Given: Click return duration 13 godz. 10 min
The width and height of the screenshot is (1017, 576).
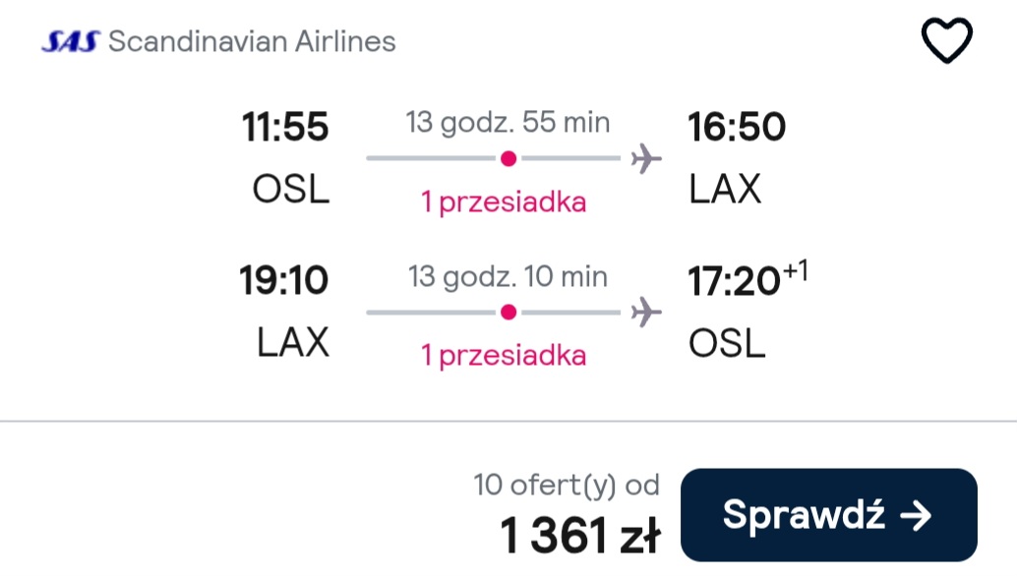Looking at the screenshot, I should click(508, 276).
